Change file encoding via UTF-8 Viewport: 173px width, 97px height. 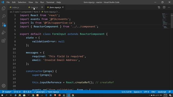click(147, 92)
